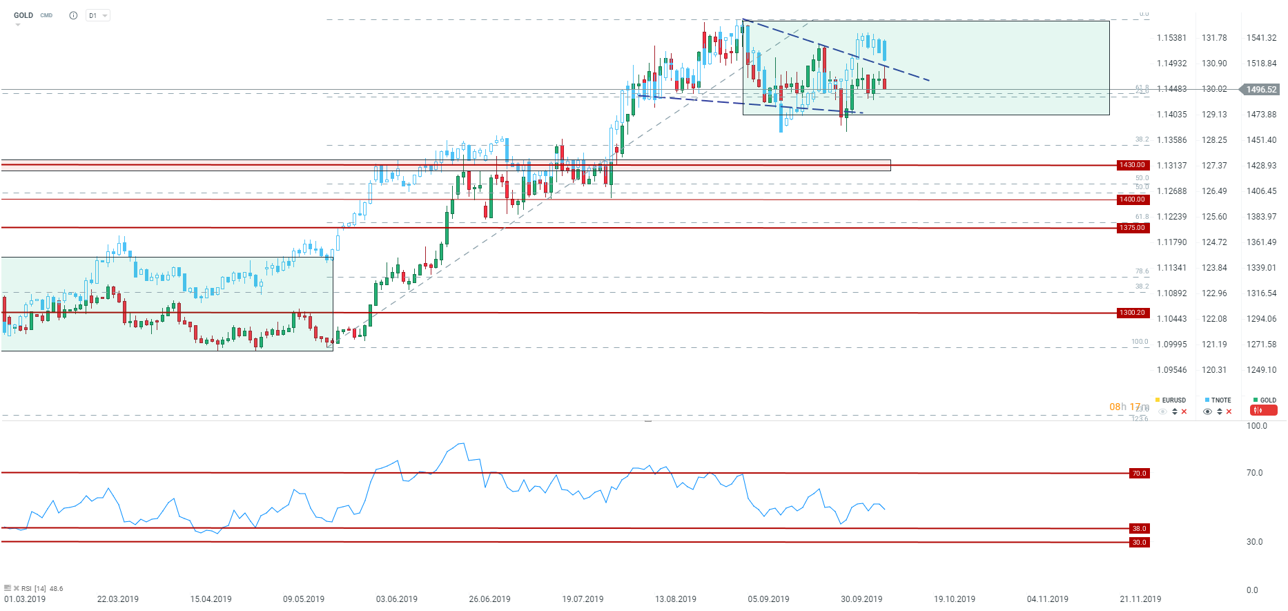The image size is (1288, 611).
Task: Reorder the EURUSD overlay with its up-down arrows
Action: pos(1175,411)
